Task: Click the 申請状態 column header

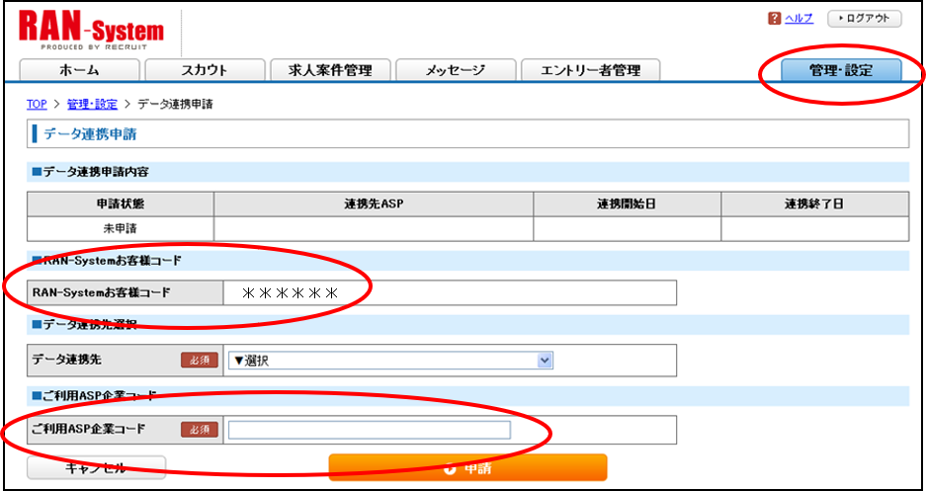Action: pos(121,205)
